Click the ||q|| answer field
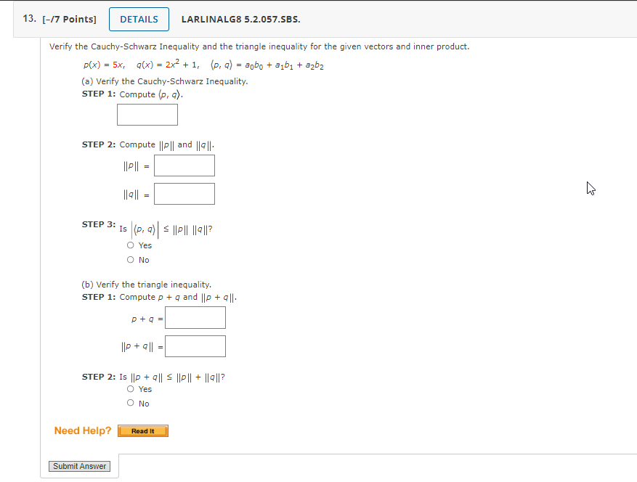This screenshot has height=482, width=637. point(184,193)
